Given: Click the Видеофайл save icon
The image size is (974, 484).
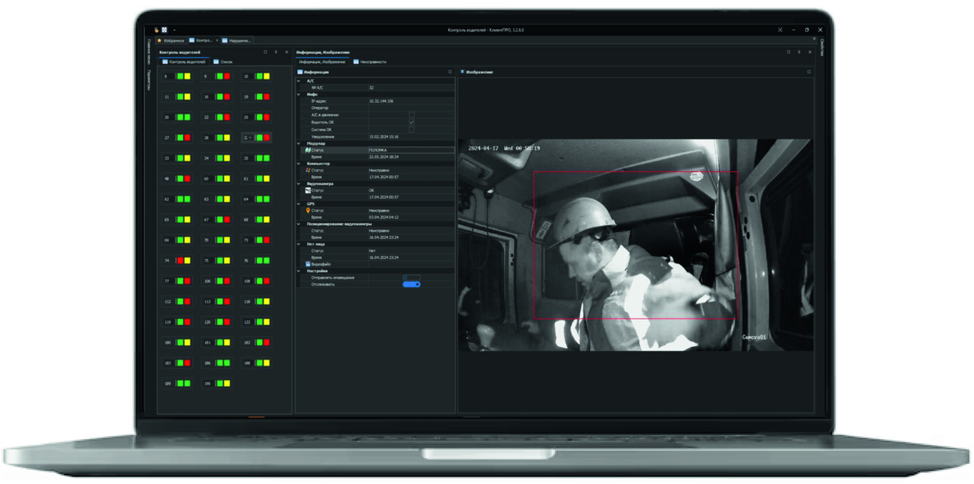Looking at the screenshot, I should tap(308, 264).
